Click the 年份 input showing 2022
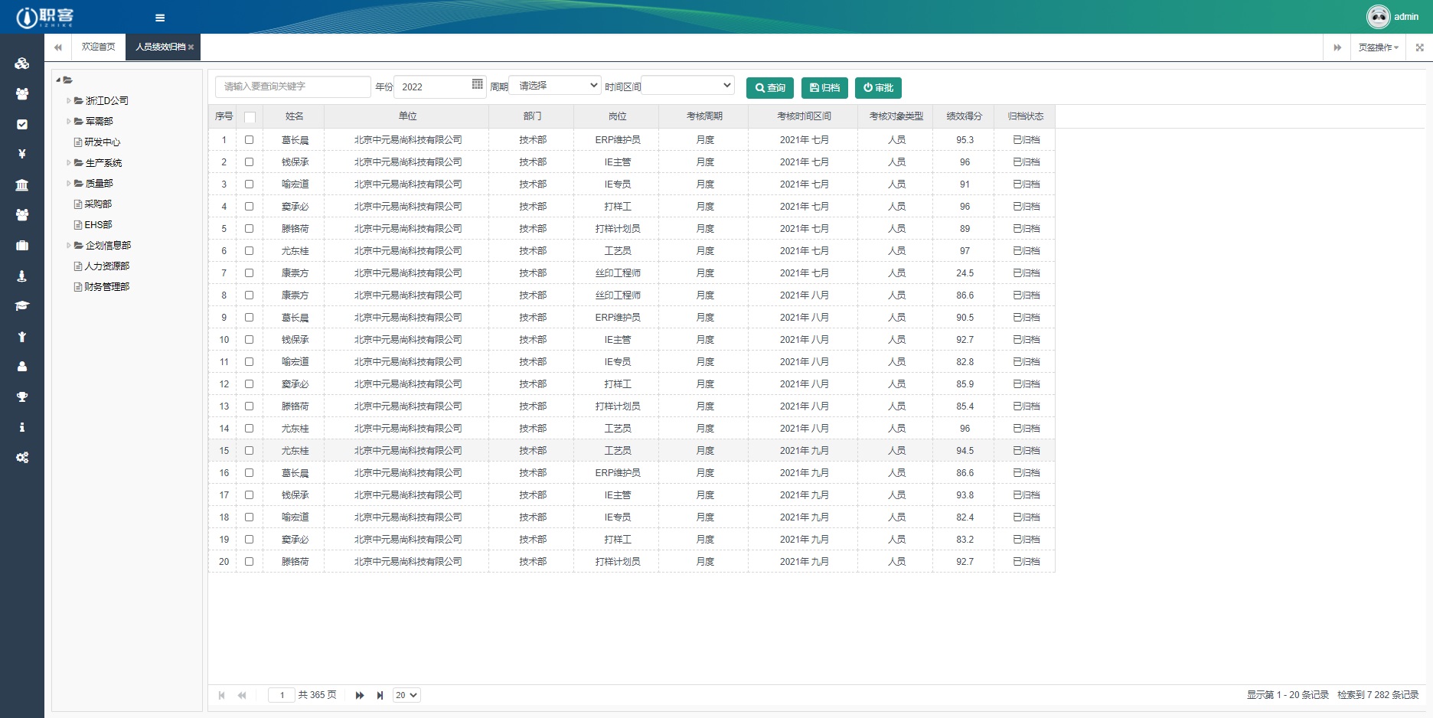This screenshot has height=718, width=1433. point(440,86)
